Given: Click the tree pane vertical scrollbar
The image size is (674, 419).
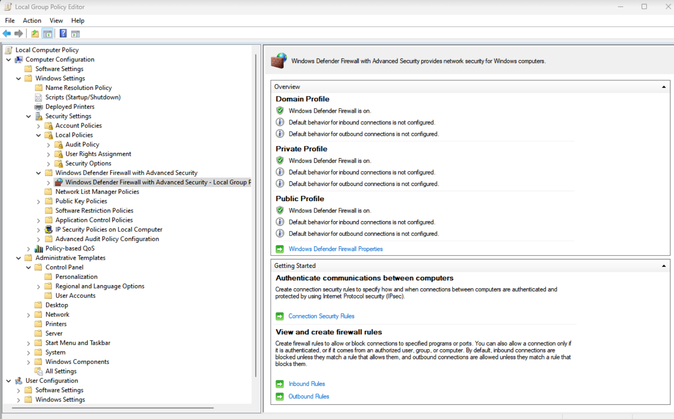Looking at the screenshot, I should click(x=256, y=215).
